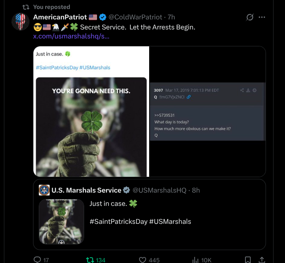This screenshot has height=263, width=285.
Task: Expand the three-dot More options menu
Action: click(262, 17)
